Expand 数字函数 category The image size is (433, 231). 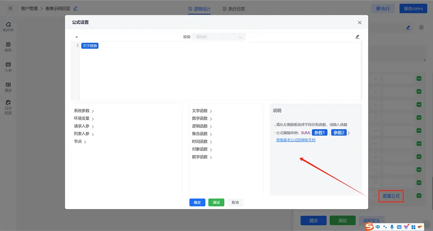click(202, 157)
